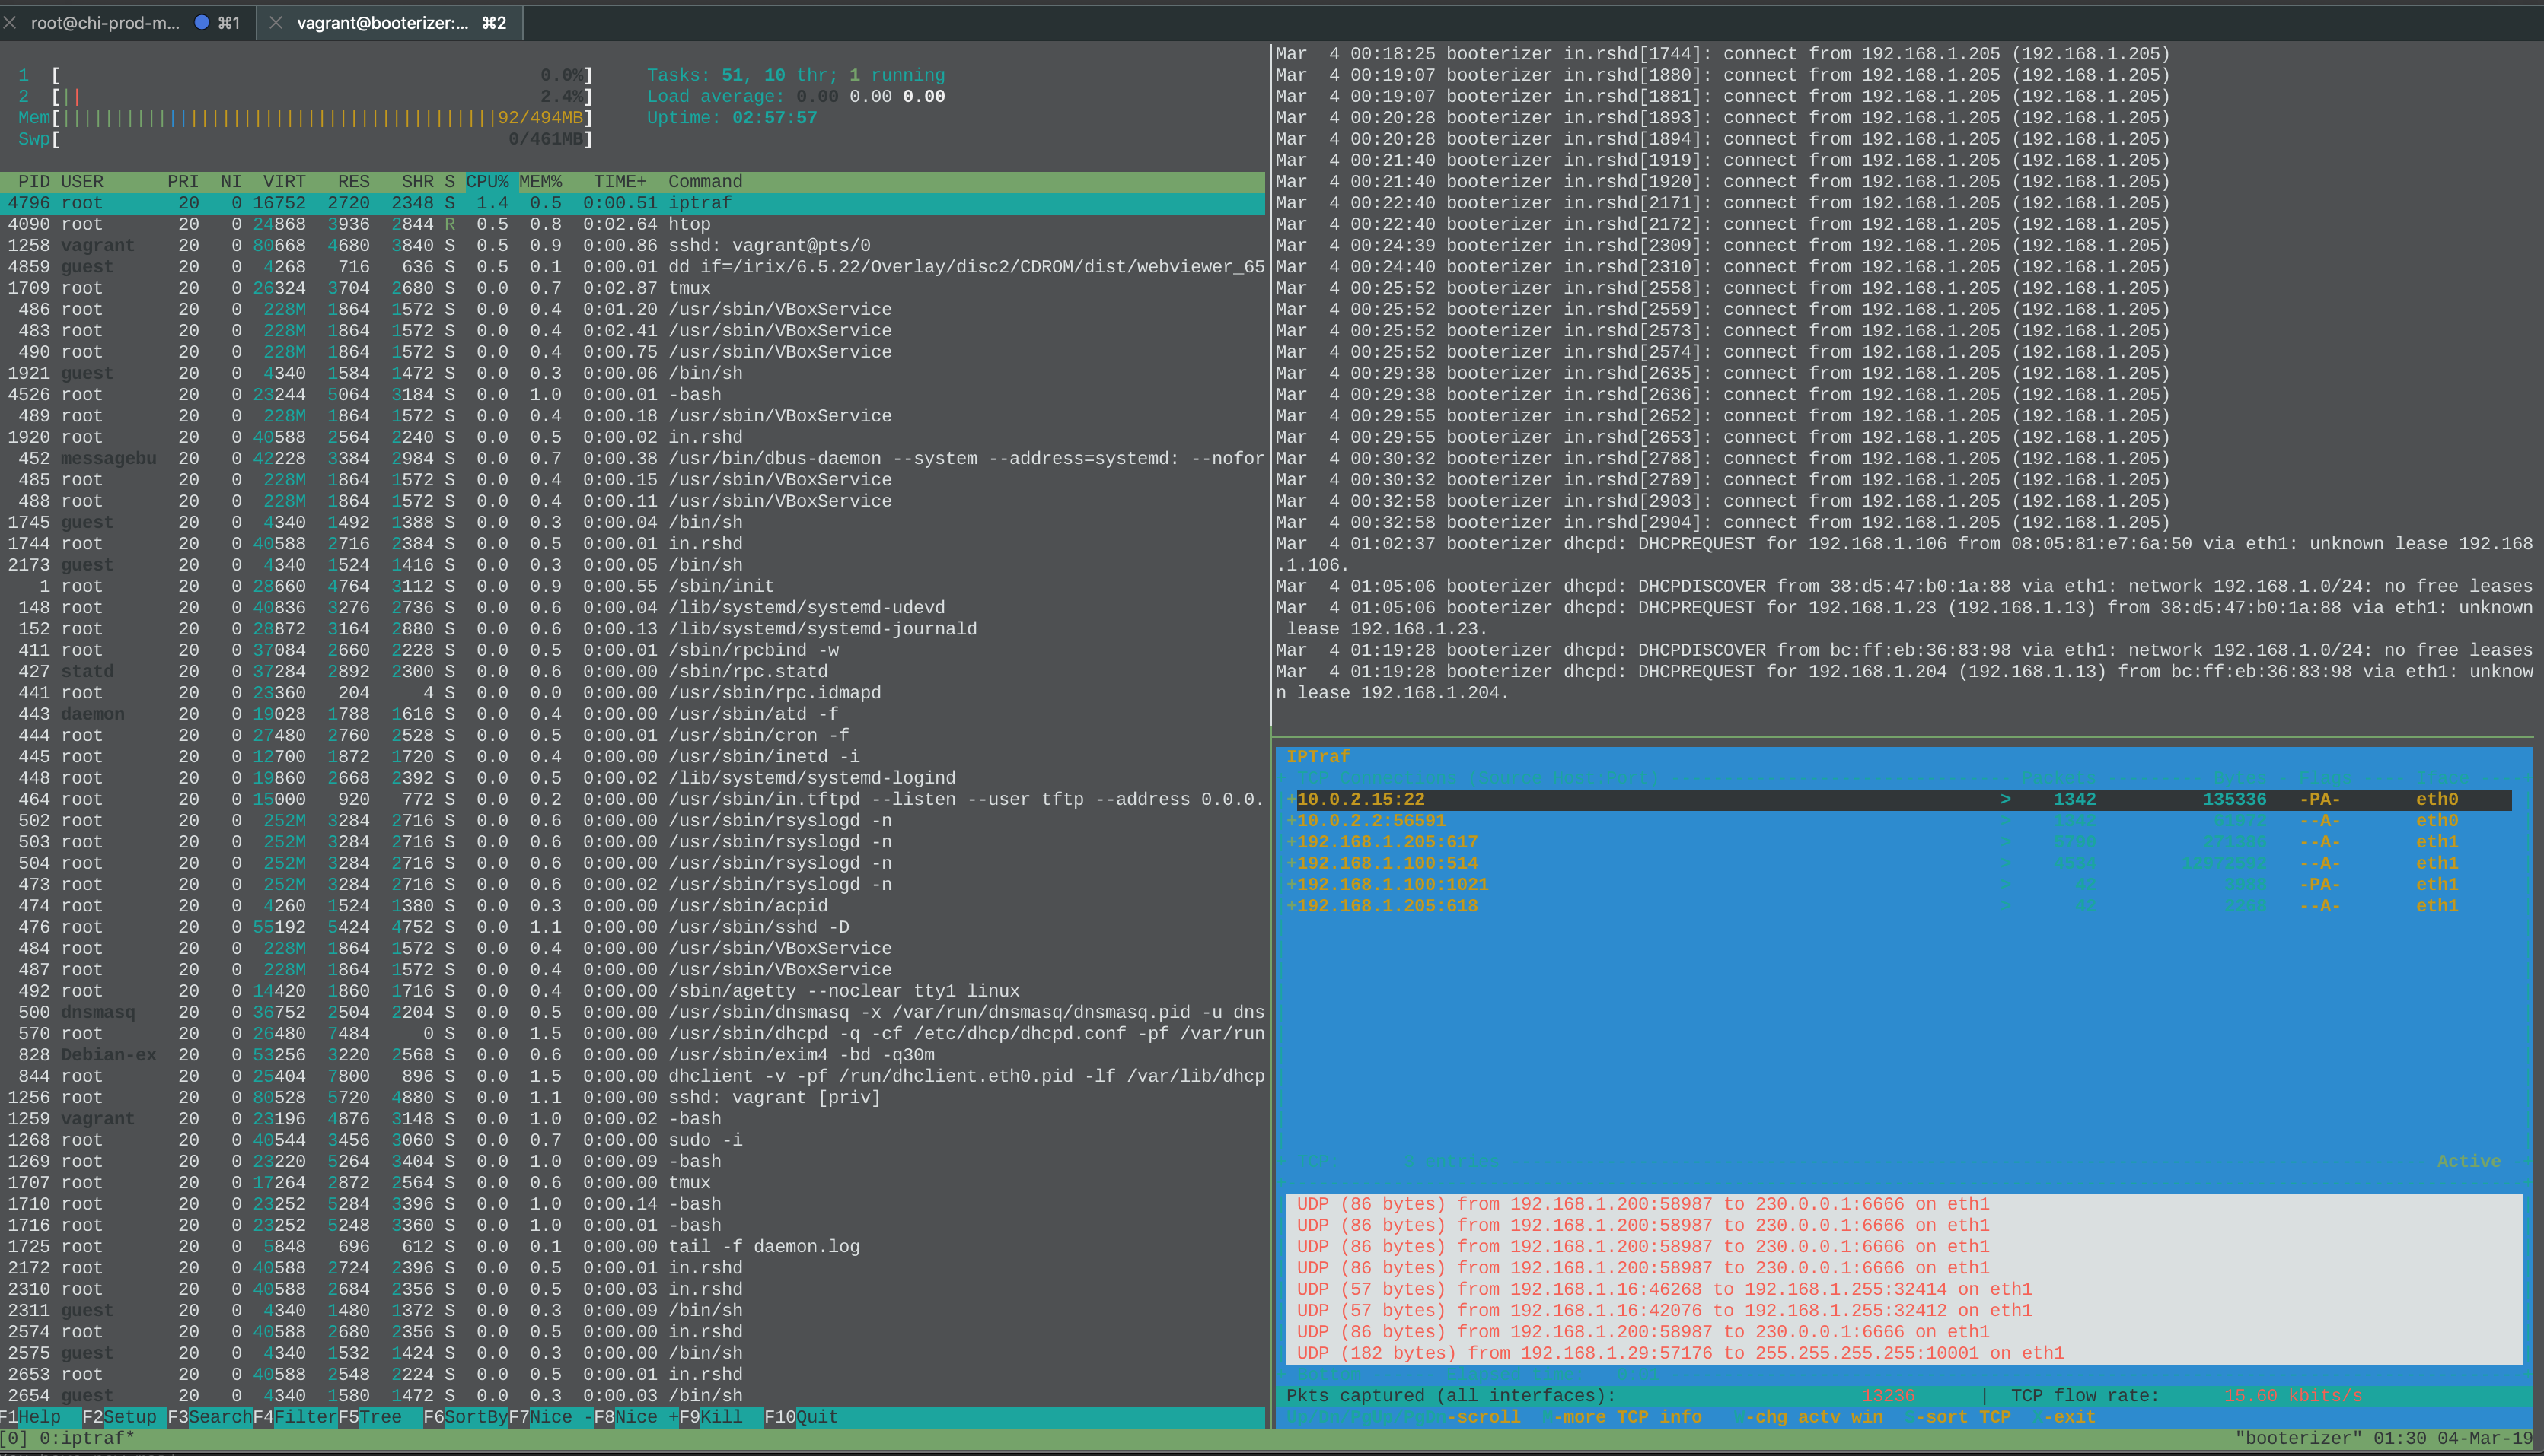
Task: Select the /usr/sbin/sshd -D process row
Action: pos(633,927)
